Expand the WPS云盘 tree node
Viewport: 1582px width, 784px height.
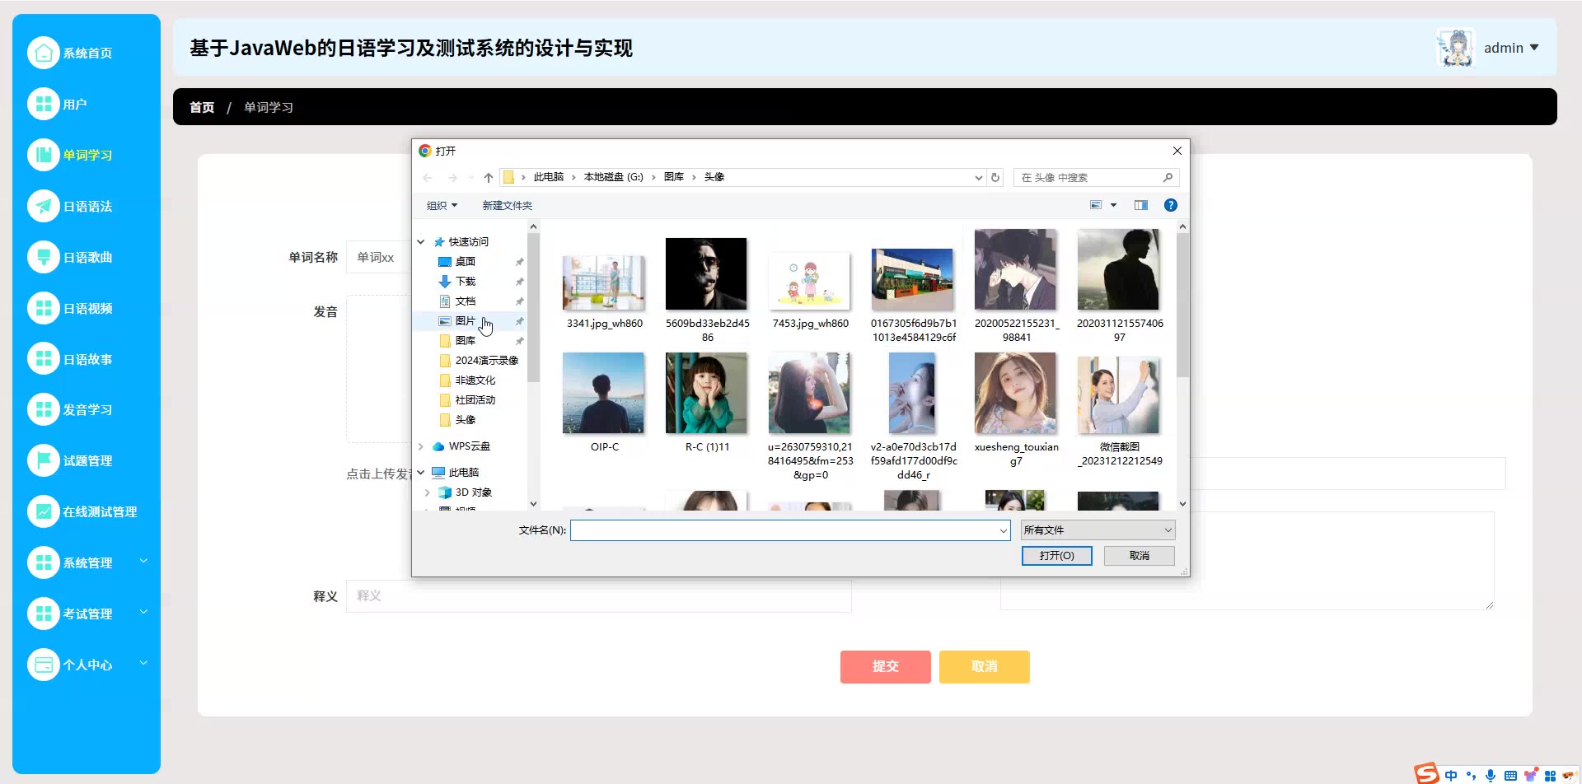click(x=421, y=446)
